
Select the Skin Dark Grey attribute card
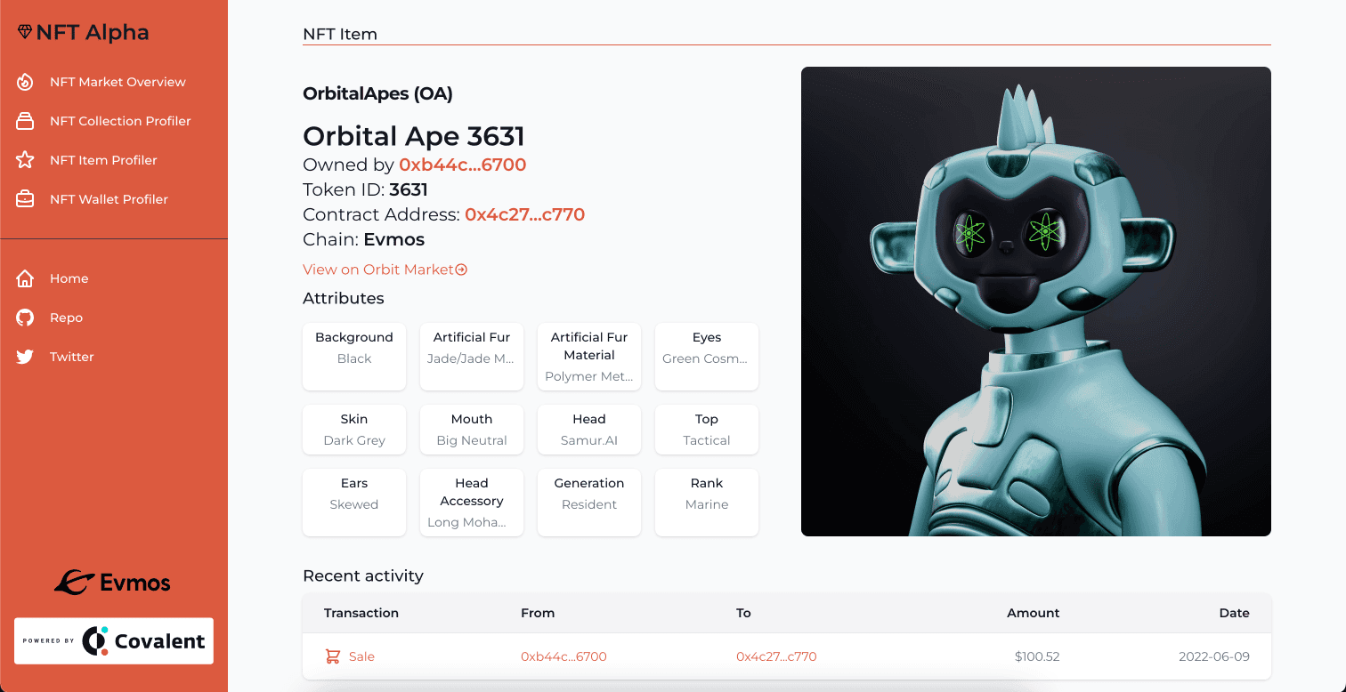[x=354, y=430]
